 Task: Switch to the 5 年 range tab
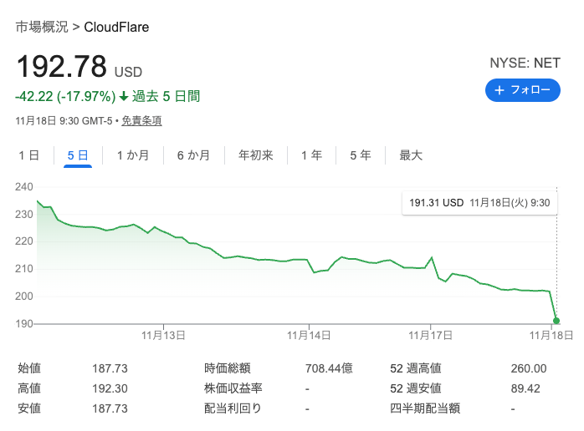coord(361,155)
